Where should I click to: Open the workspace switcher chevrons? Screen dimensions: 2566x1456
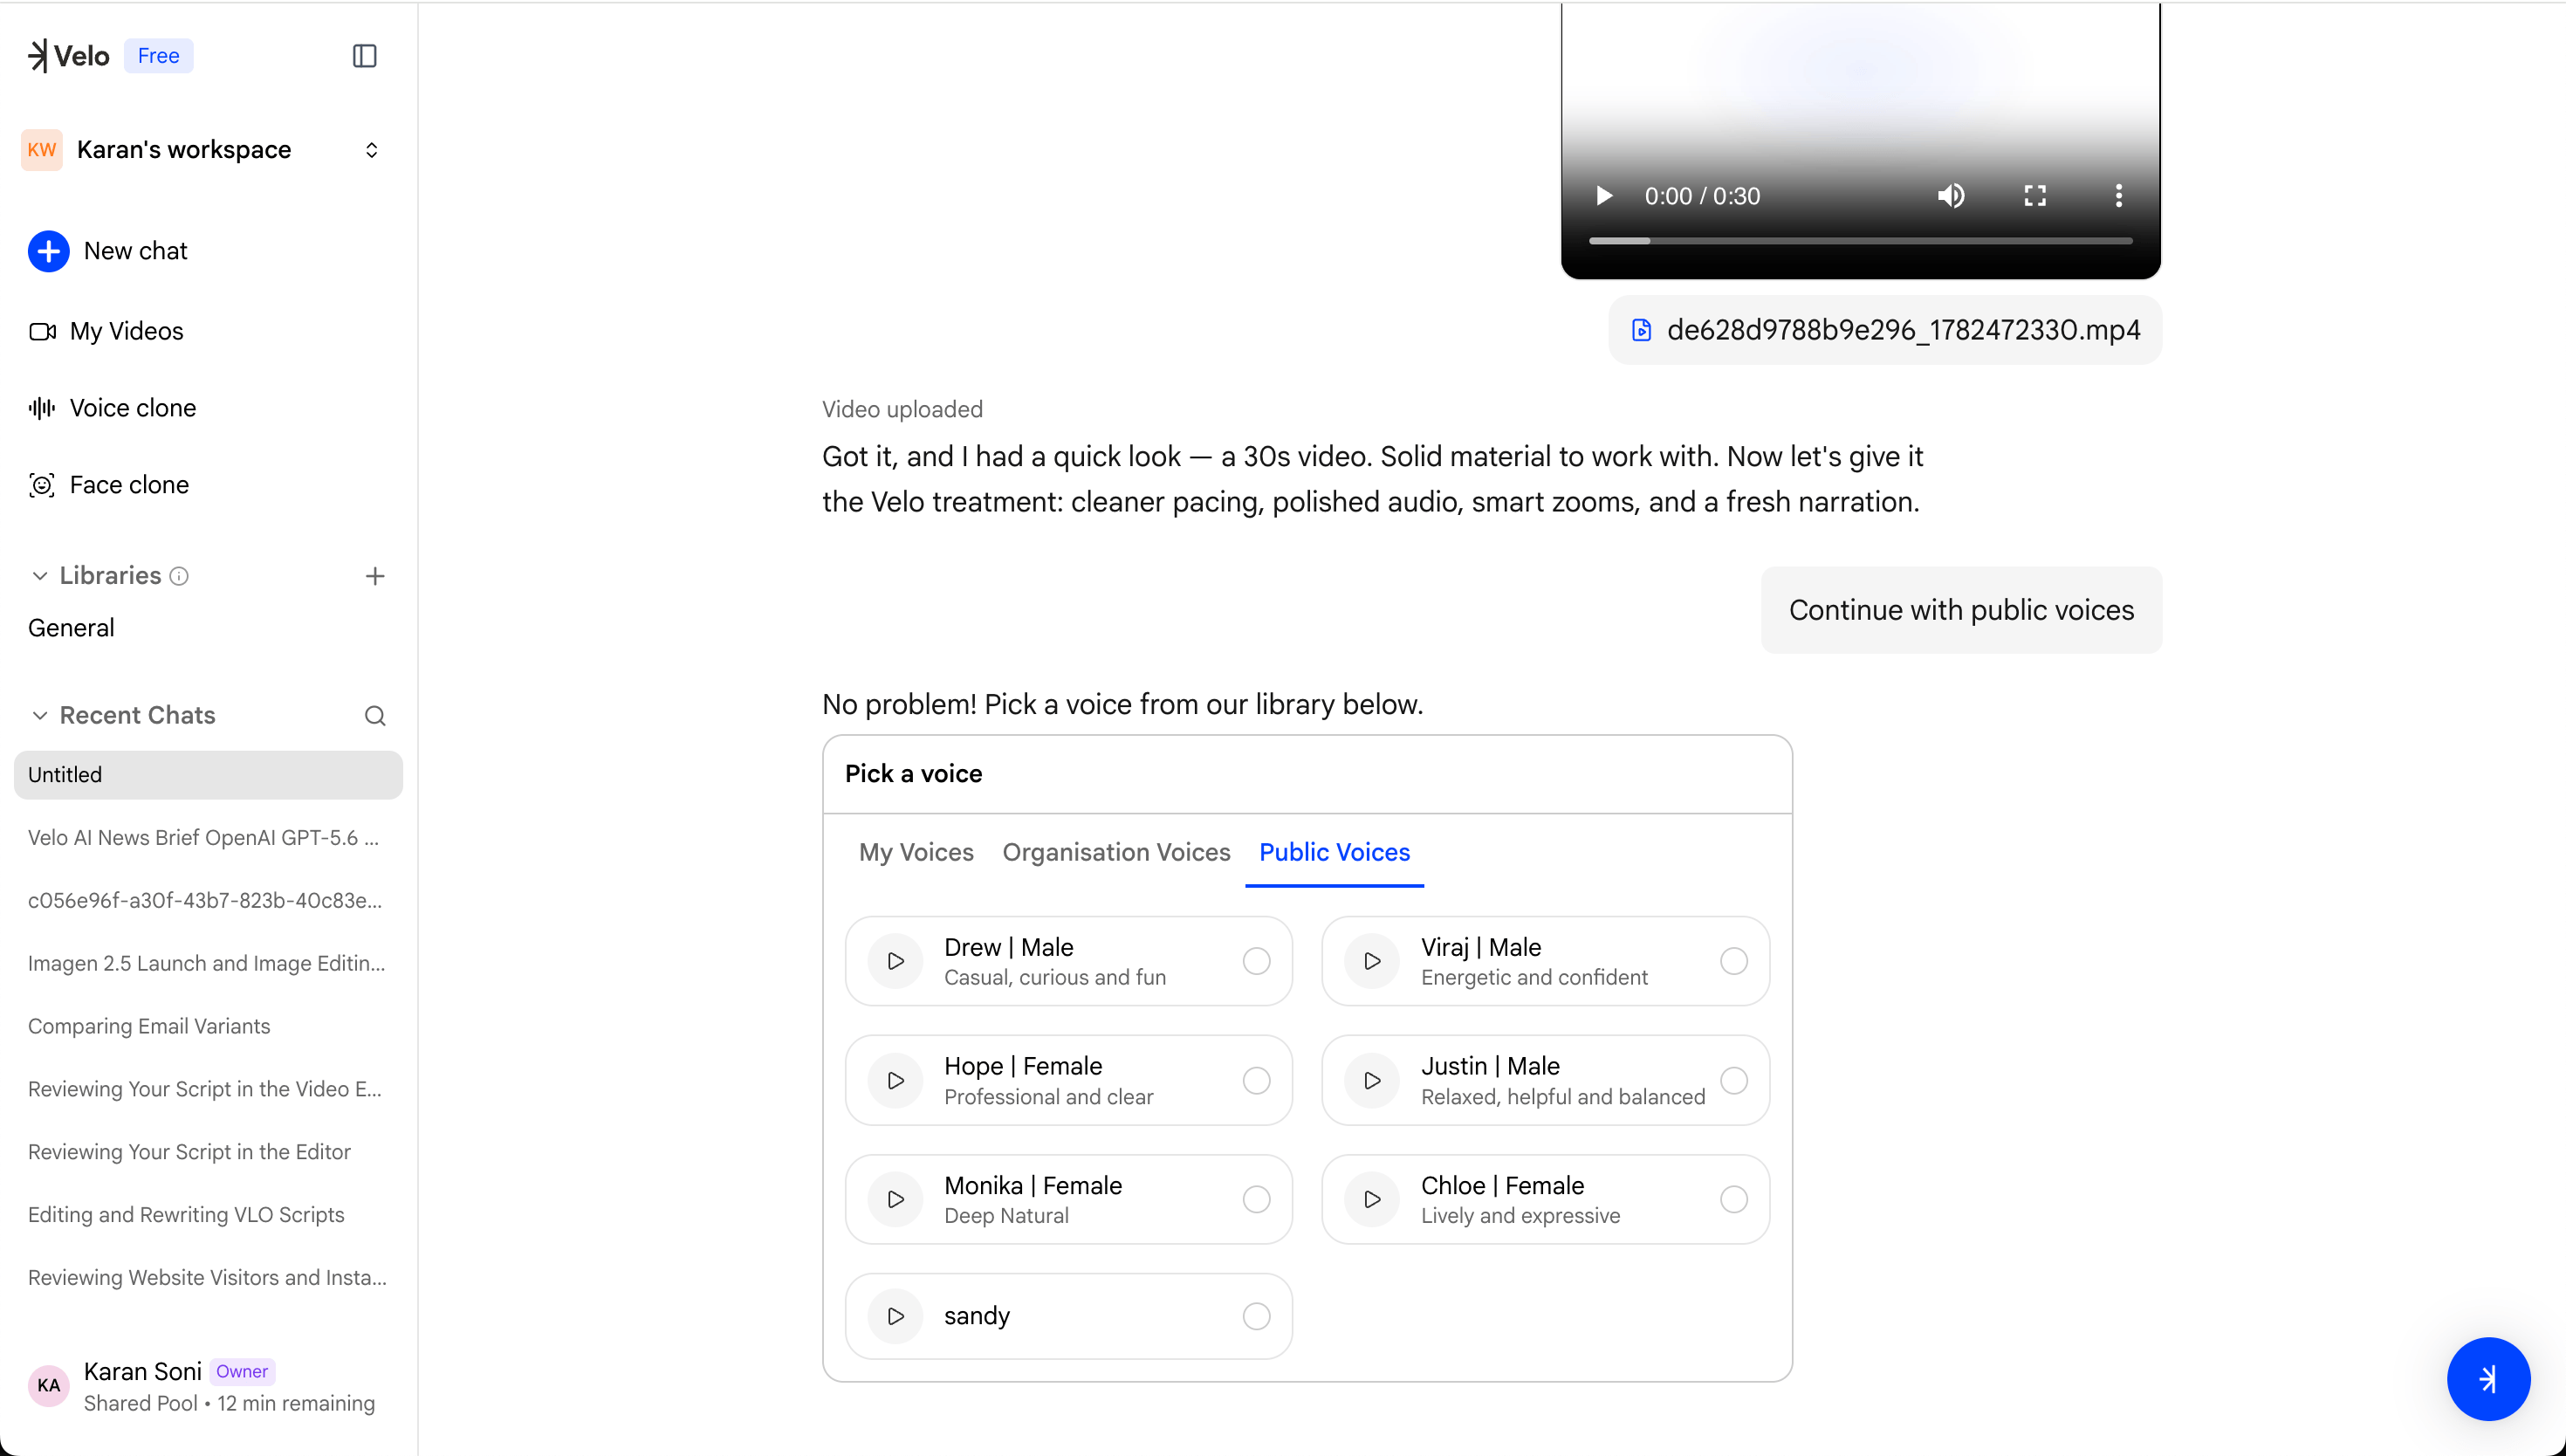[372, 150]
